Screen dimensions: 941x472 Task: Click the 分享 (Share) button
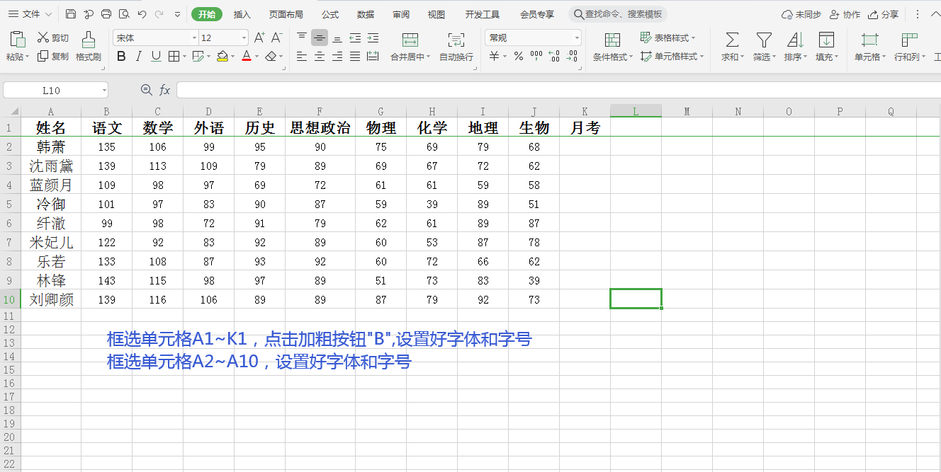pyautogui.click(x=883, y=14)
